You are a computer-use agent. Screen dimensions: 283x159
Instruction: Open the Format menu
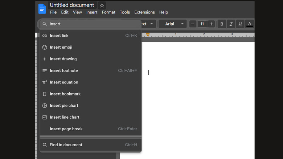[108, 12]
